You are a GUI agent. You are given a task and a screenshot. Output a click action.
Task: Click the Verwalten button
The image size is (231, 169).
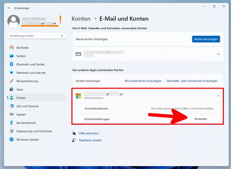tap(200, 119)
